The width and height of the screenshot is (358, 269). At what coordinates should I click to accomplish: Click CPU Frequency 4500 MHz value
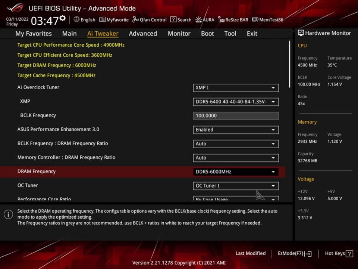coord(307,65)
